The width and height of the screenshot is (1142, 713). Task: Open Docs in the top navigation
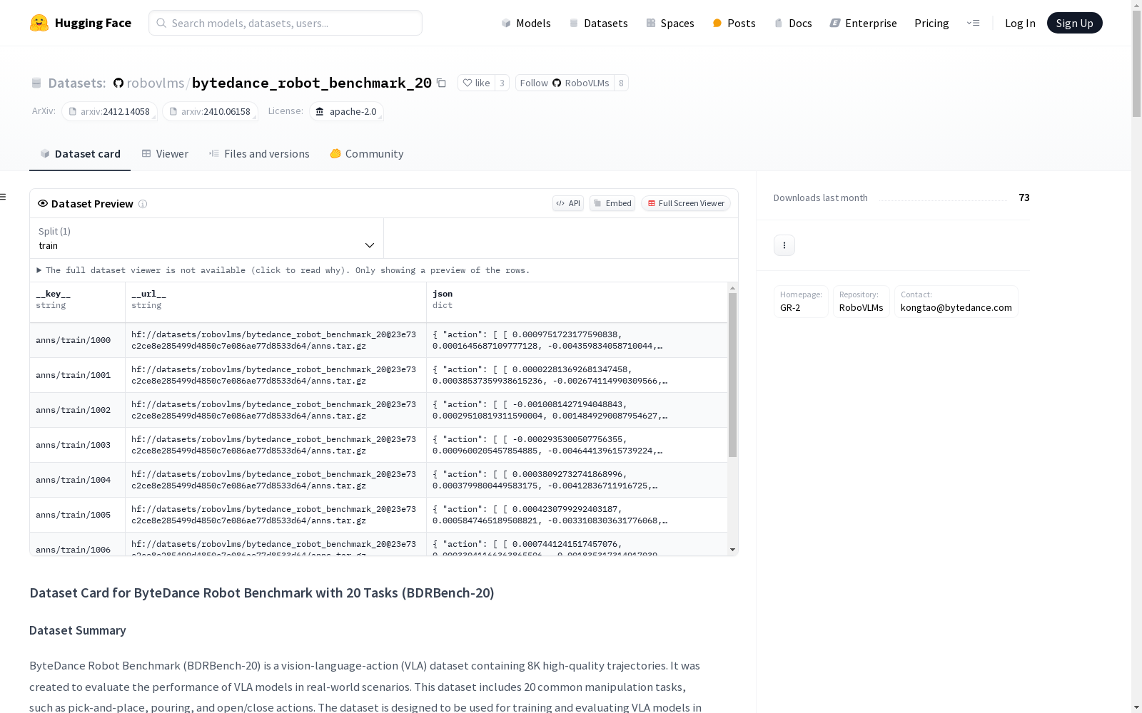coord(793,23)
